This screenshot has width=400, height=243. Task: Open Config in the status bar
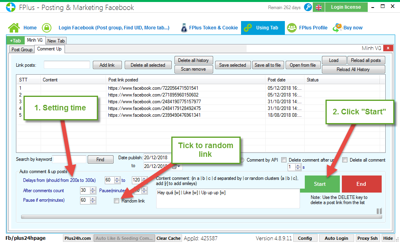coord(305,238)
